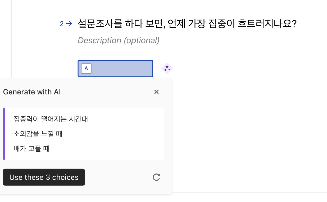The image size is (327, 202).
Task: Click the Description (optional) placeholder text
Action: 118,40
